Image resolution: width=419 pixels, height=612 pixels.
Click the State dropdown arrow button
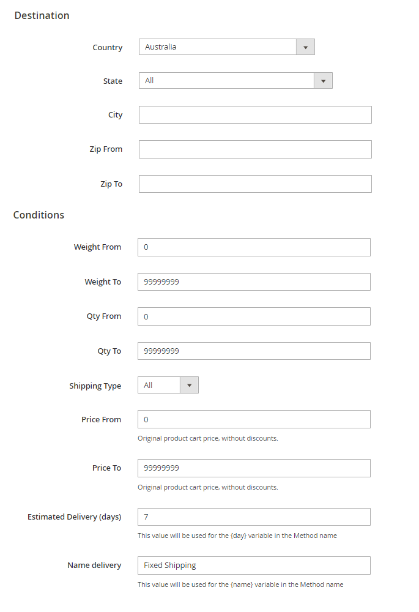tap(323, 81)
